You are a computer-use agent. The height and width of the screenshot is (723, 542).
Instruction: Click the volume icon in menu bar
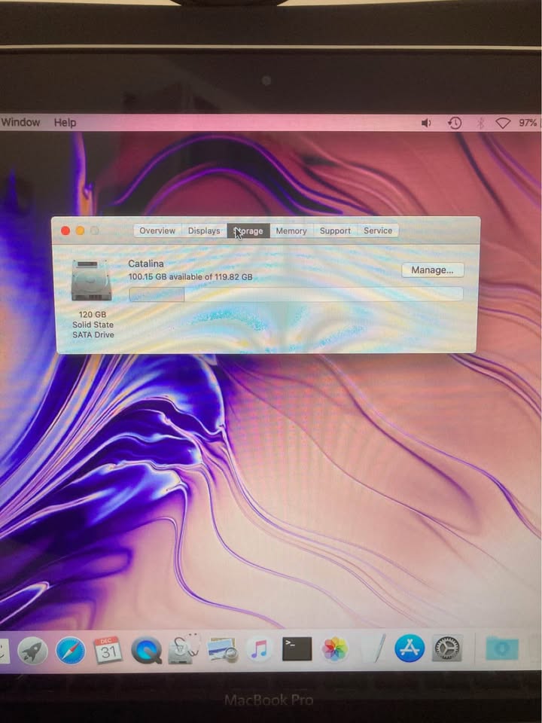point(426,123)
